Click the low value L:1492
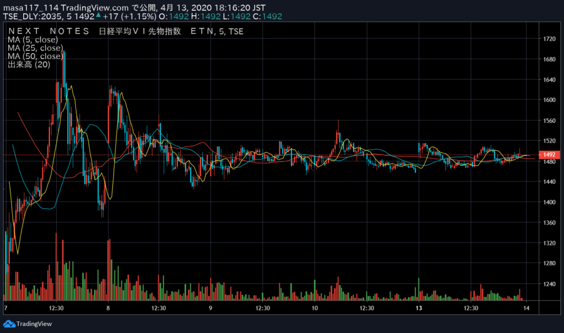 click(x=237, y=17)
